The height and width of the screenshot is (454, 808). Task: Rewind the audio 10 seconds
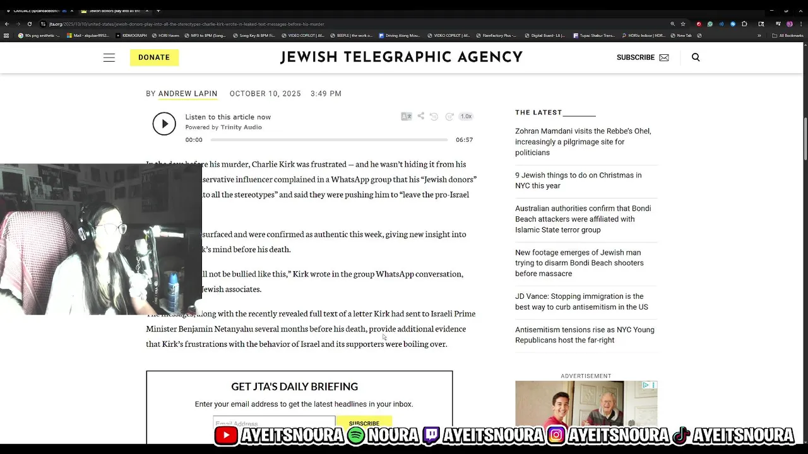(434, 116)
